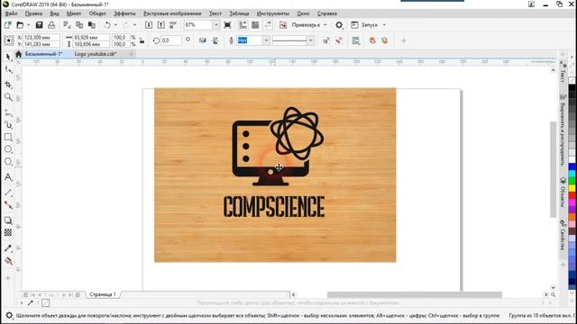The image size is (577, 324).
Task: Click the horizontal scrollbar thumb
Action: (415, 294)
